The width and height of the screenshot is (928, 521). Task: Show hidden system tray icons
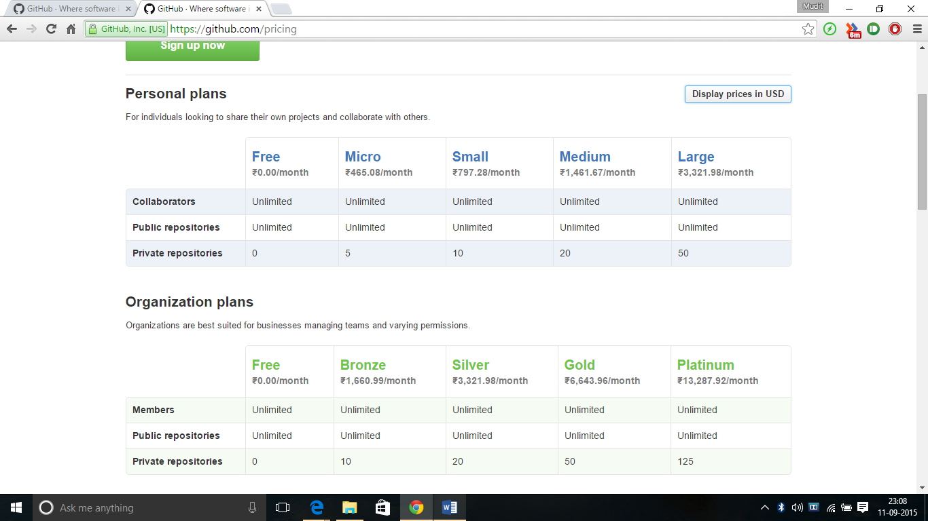click(x=765, y=507)
